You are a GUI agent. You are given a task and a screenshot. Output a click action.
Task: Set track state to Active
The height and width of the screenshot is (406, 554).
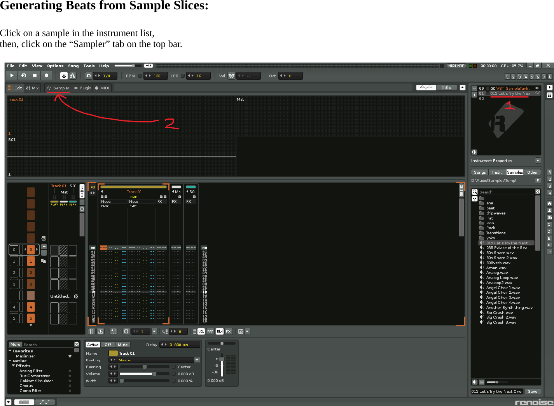[x=93, y=345]
